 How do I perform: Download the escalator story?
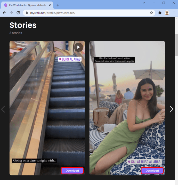coord(72,171)
